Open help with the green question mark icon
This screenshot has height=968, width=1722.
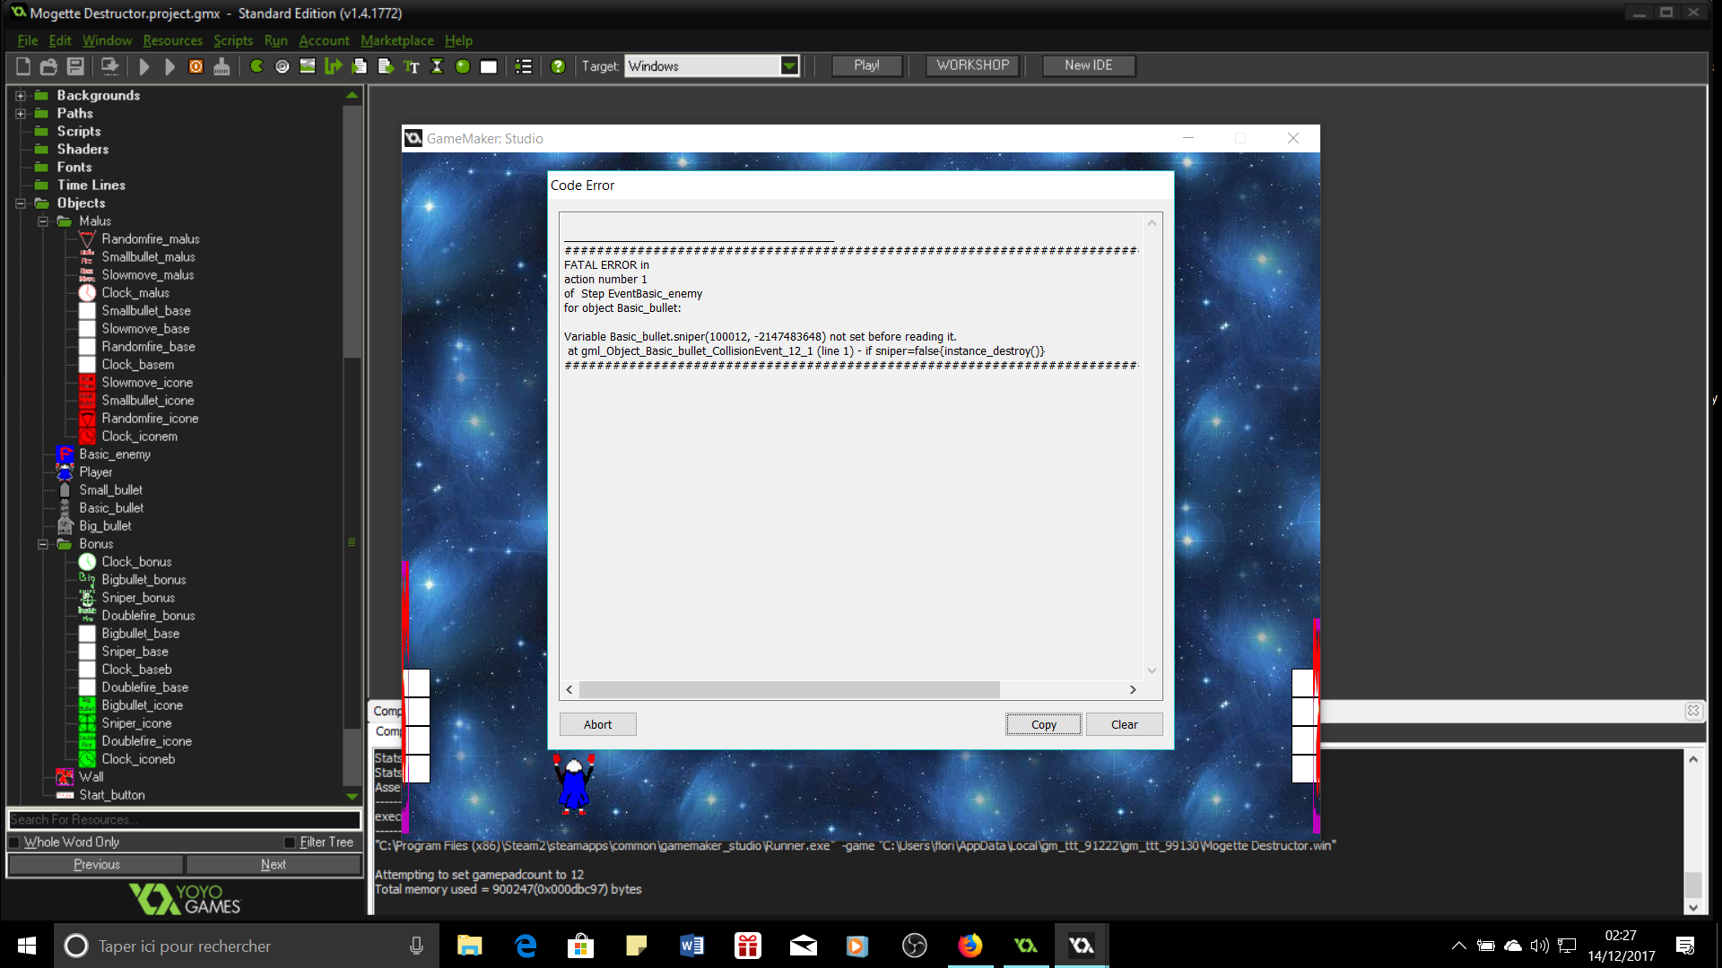(558, 66)
